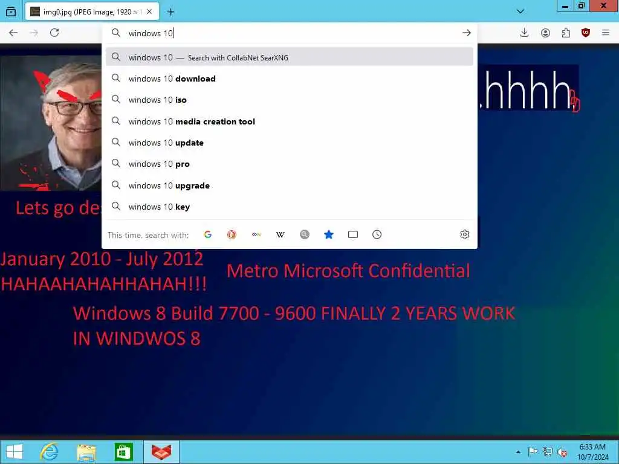Search in open Tabs icon
The height and width of the screenshot is (464, 619).
353,235
